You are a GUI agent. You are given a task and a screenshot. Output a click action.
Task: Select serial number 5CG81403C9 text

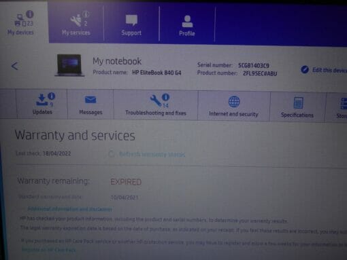[x=253, y=66]
